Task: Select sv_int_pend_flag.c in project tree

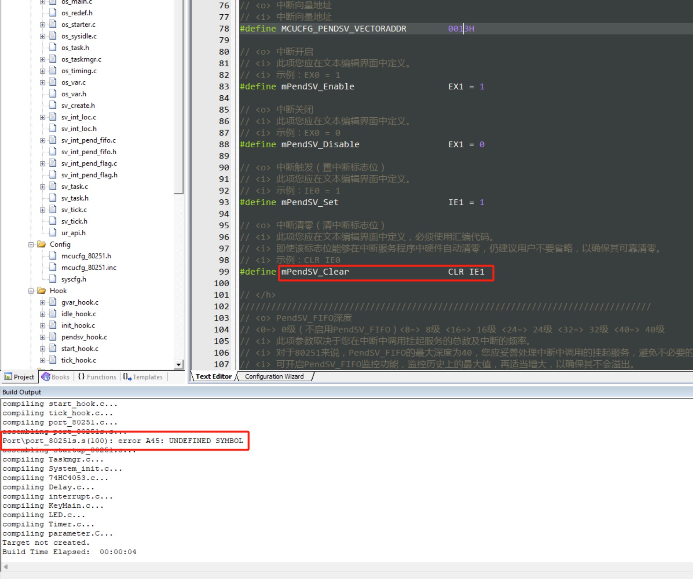Action: (x=89, y=164)
